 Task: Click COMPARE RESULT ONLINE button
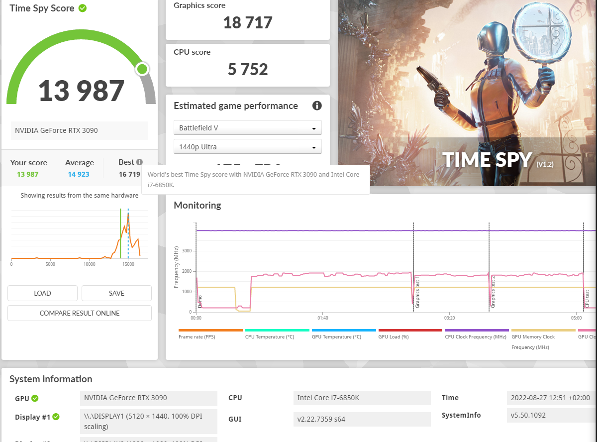point(80,313)
